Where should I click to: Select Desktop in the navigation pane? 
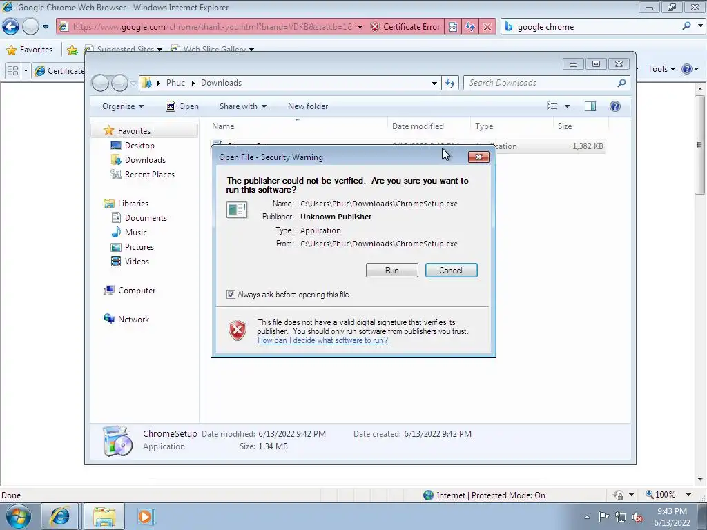pyautogui.click(x=139, y=146)
